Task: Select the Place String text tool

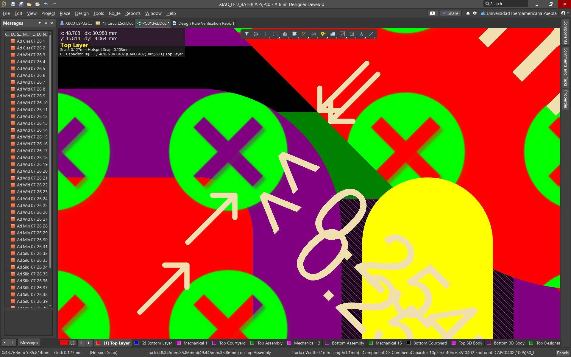Action: [x=361, y=34]
